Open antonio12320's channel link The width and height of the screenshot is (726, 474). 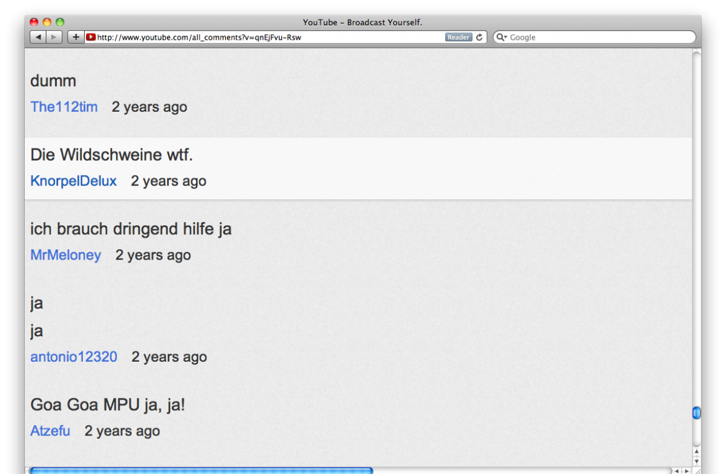74,357
